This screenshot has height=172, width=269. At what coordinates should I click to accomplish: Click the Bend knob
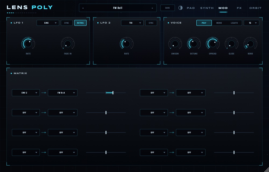click(250, 44)
